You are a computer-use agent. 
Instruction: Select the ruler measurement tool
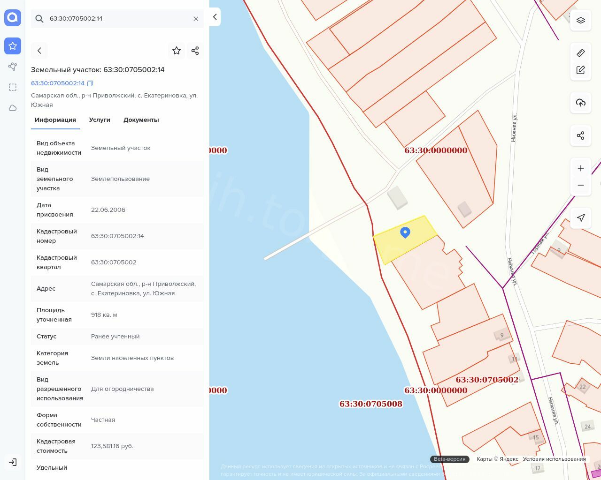pos(581,52)
